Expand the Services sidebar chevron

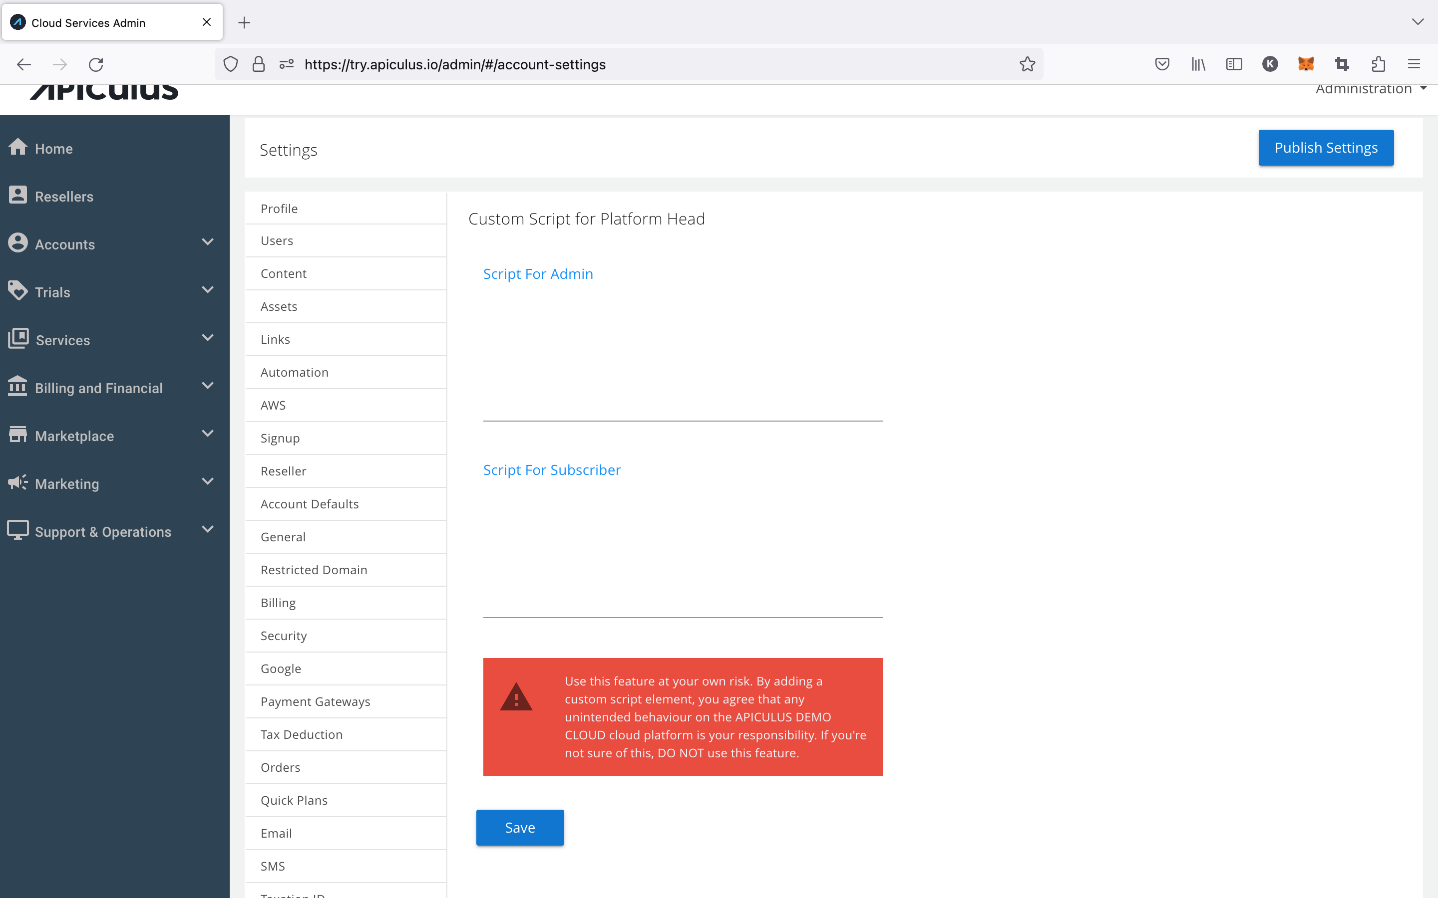click(207, 338)
